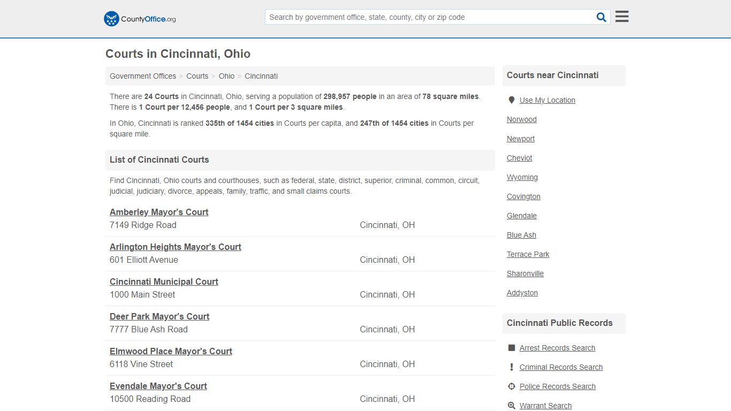Open the Courts breadcrumb link
731x411 pixels.
pyautogui.click(x=197, y=76)
